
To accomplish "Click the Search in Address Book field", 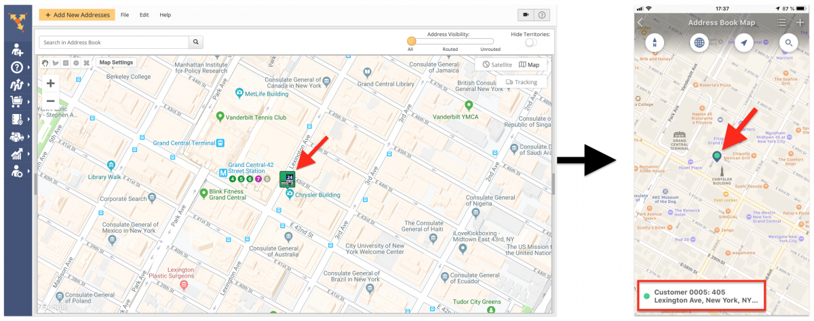I will [113, 42].
